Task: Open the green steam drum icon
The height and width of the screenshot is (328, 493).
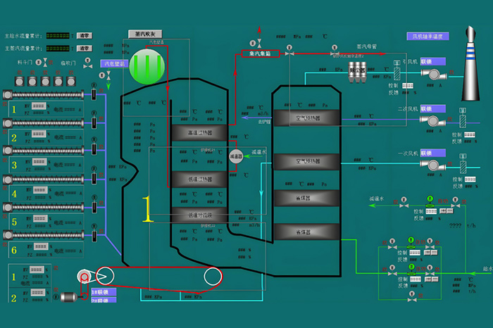Action: 147,66
